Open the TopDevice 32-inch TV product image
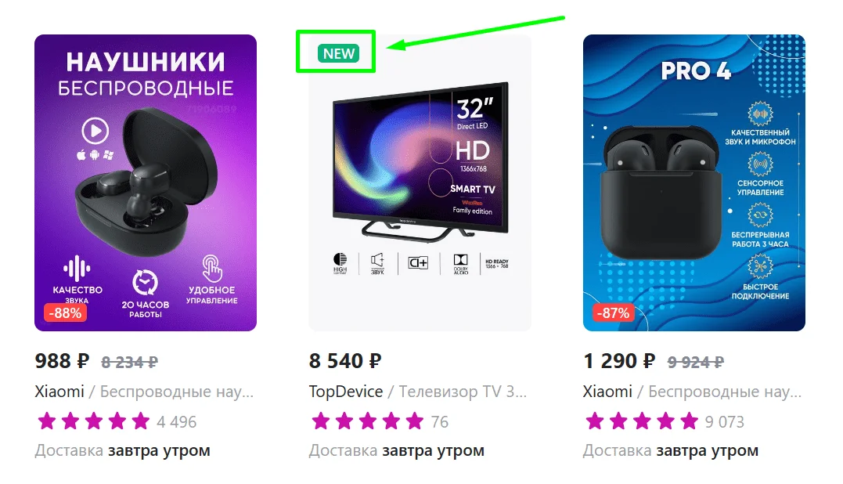 420,182
